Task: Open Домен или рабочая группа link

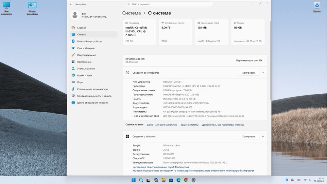Action: coord(162,125)
